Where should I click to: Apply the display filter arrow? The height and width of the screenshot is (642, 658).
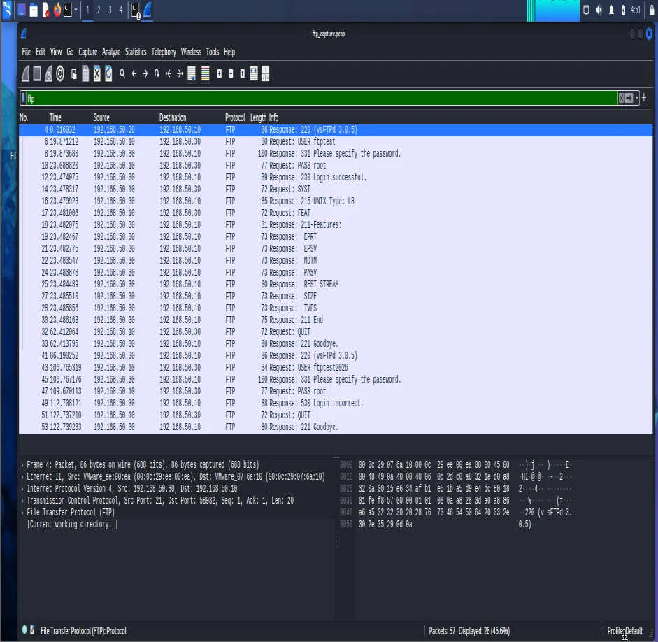point(629,99)
